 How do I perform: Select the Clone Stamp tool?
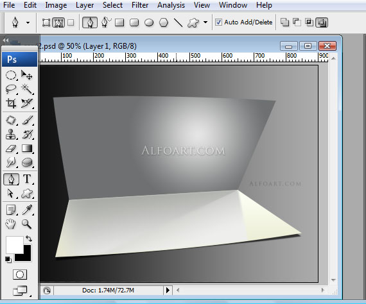coord(11,135)
